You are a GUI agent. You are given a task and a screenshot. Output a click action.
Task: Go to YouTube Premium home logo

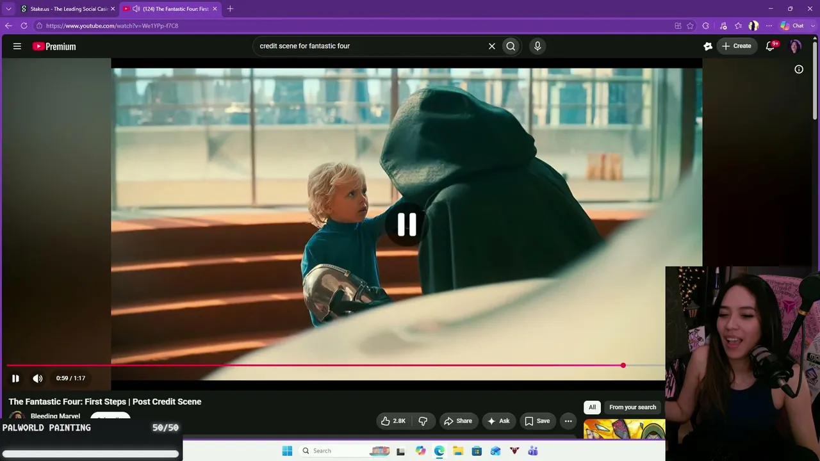coord(54,46)
